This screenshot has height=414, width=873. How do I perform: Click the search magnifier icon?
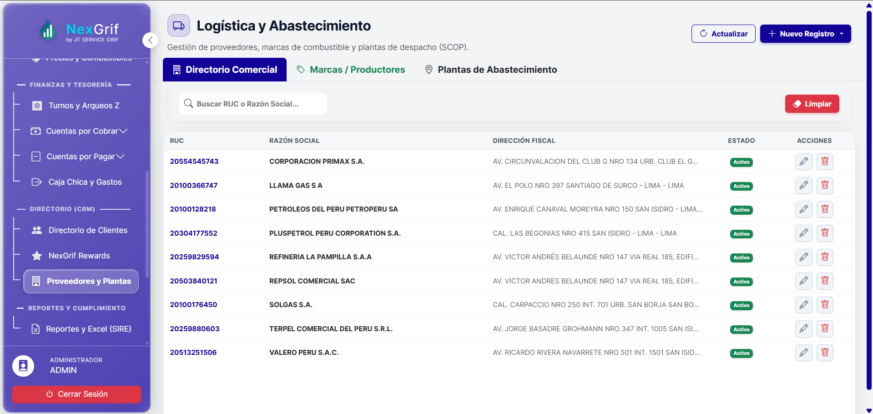click(188, 104)
